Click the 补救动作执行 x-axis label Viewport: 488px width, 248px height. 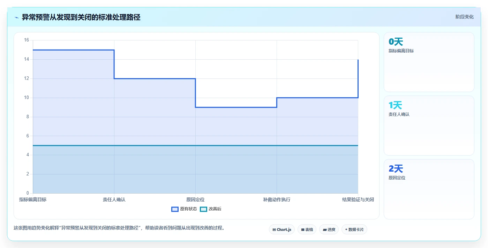tap(277, 200)
